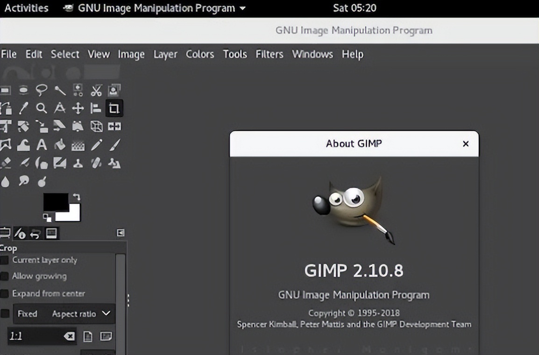Clear the 1:1 aspect ratio field

[69, 336]
